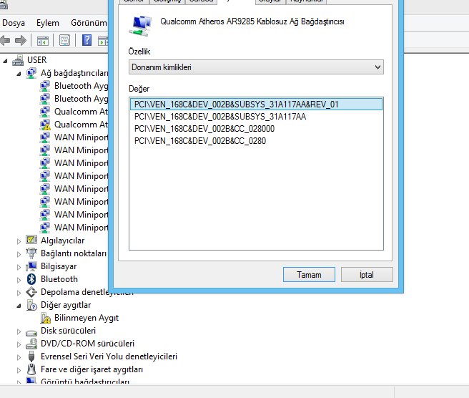Screen dimensions: 469x398
Task: Click the Properties toolbar icon
Action: pos(64,40)
